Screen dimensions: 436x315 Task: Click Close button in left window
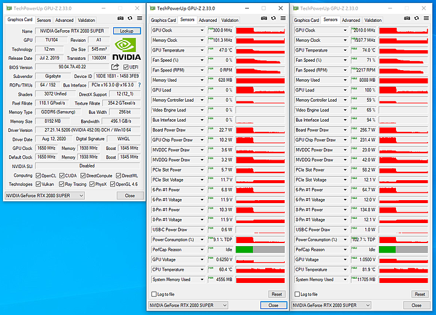pyautogui.click(x=130, y=196)
